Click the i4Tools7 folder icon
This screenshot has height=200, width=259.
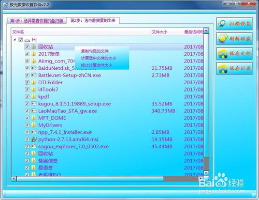coord(34,89)
